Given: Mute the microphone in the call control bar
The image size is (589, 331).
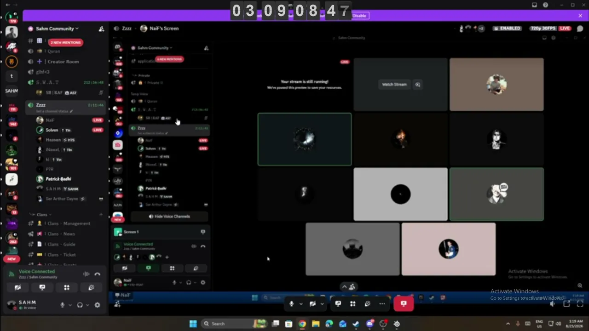Looking at the screenshot, I should pyautogui.click(x=291, y=303).
